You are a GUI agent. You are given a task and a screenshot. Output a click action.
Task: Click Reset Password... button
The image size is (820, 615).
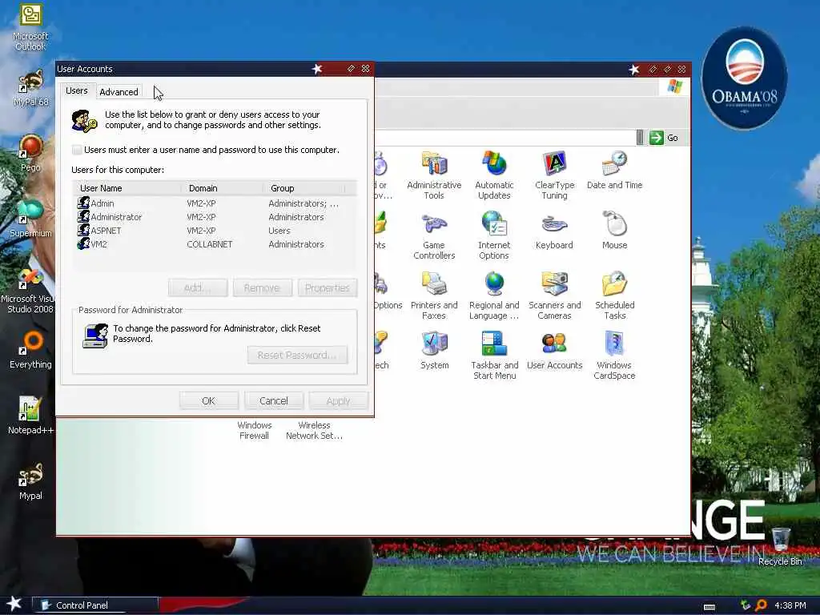[297, 355]
